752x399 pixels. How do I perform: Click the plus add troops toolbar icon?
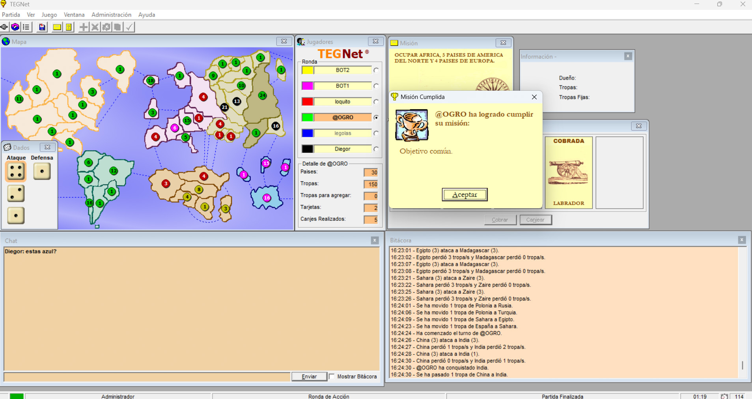tap(84, 27)
